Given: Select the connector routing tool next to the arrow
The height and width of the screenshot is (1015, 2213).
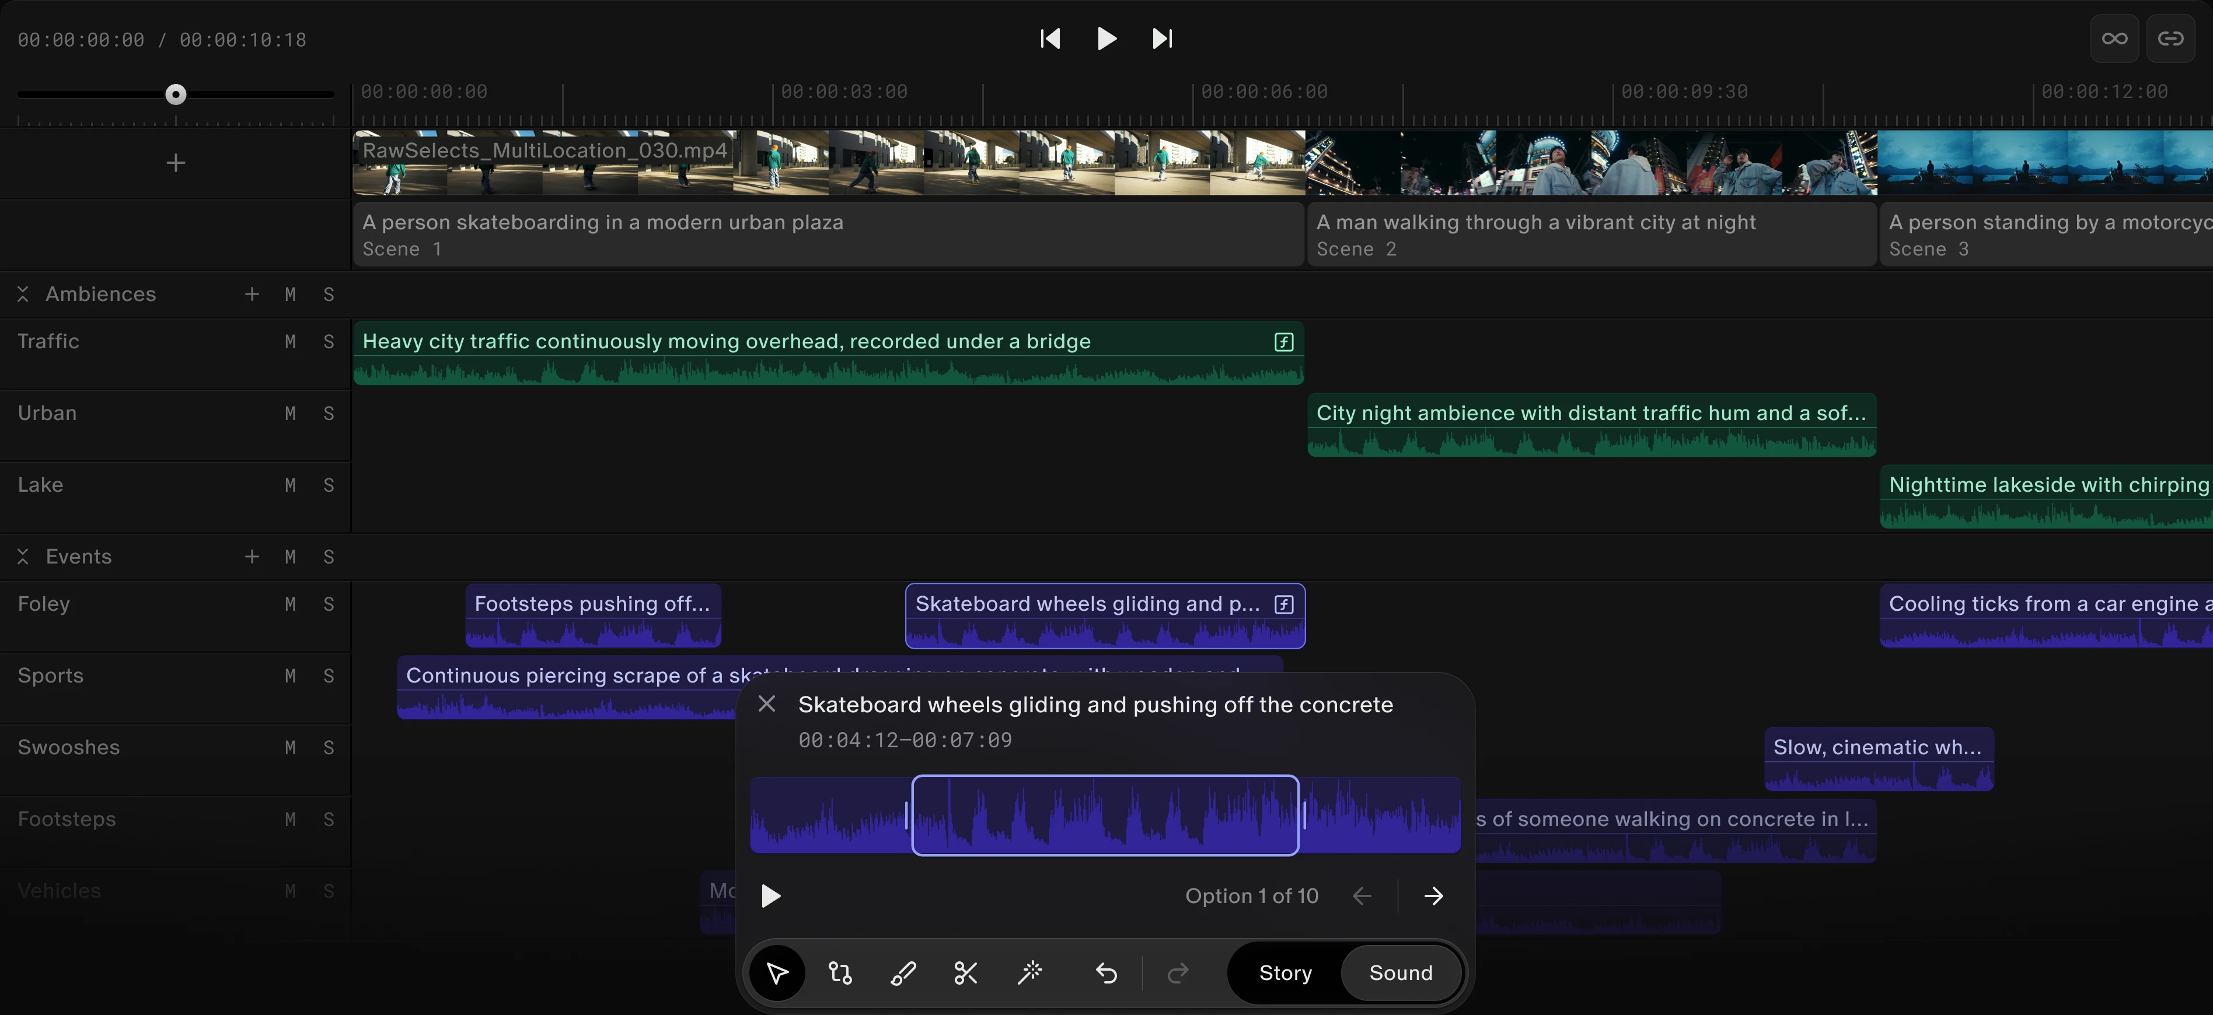Looking at the screenshot, I should [x=839, y=973].
